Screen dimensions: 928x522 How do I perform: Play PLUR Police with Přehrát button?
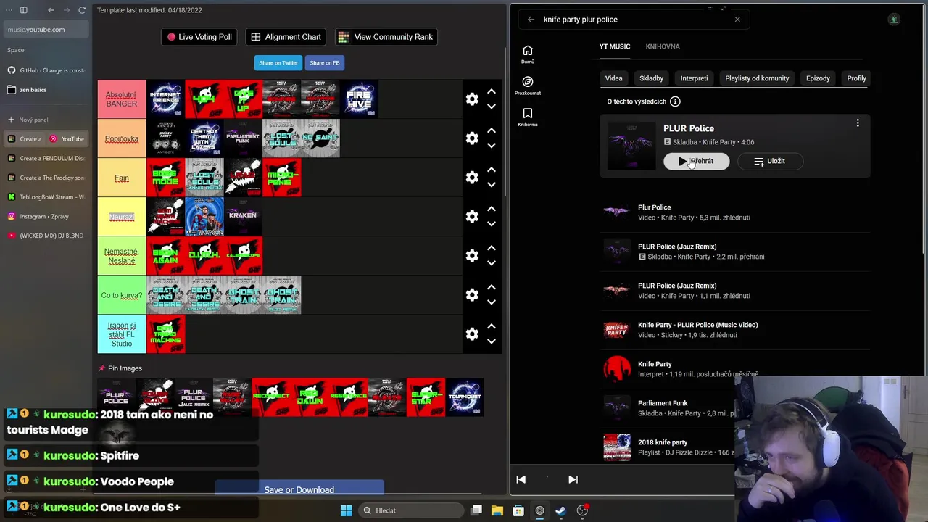click(697, 161)
